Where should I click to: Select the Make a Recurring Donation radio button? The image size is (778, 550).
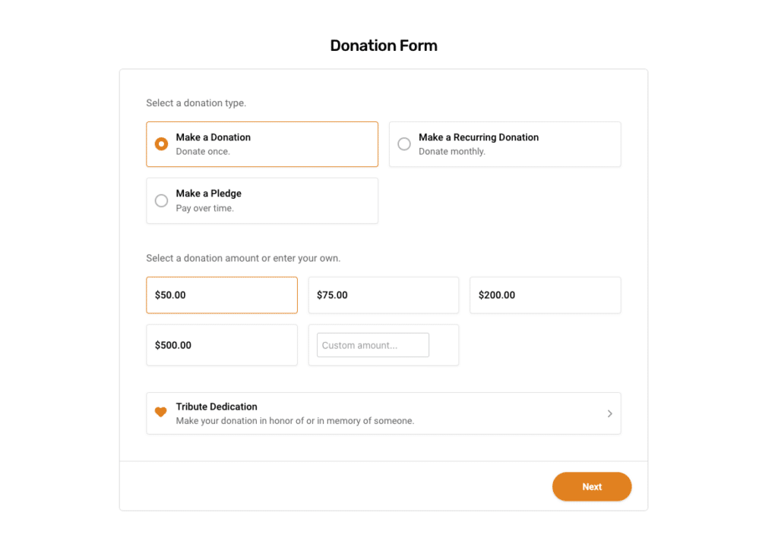[404, 143]
